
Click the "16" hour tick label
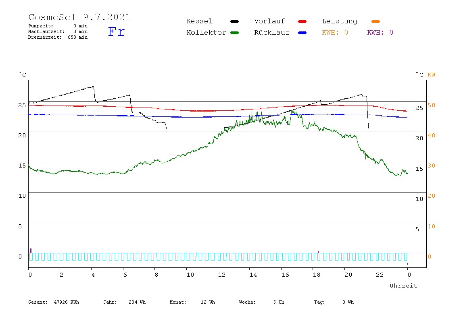click(x=285, y=275)
